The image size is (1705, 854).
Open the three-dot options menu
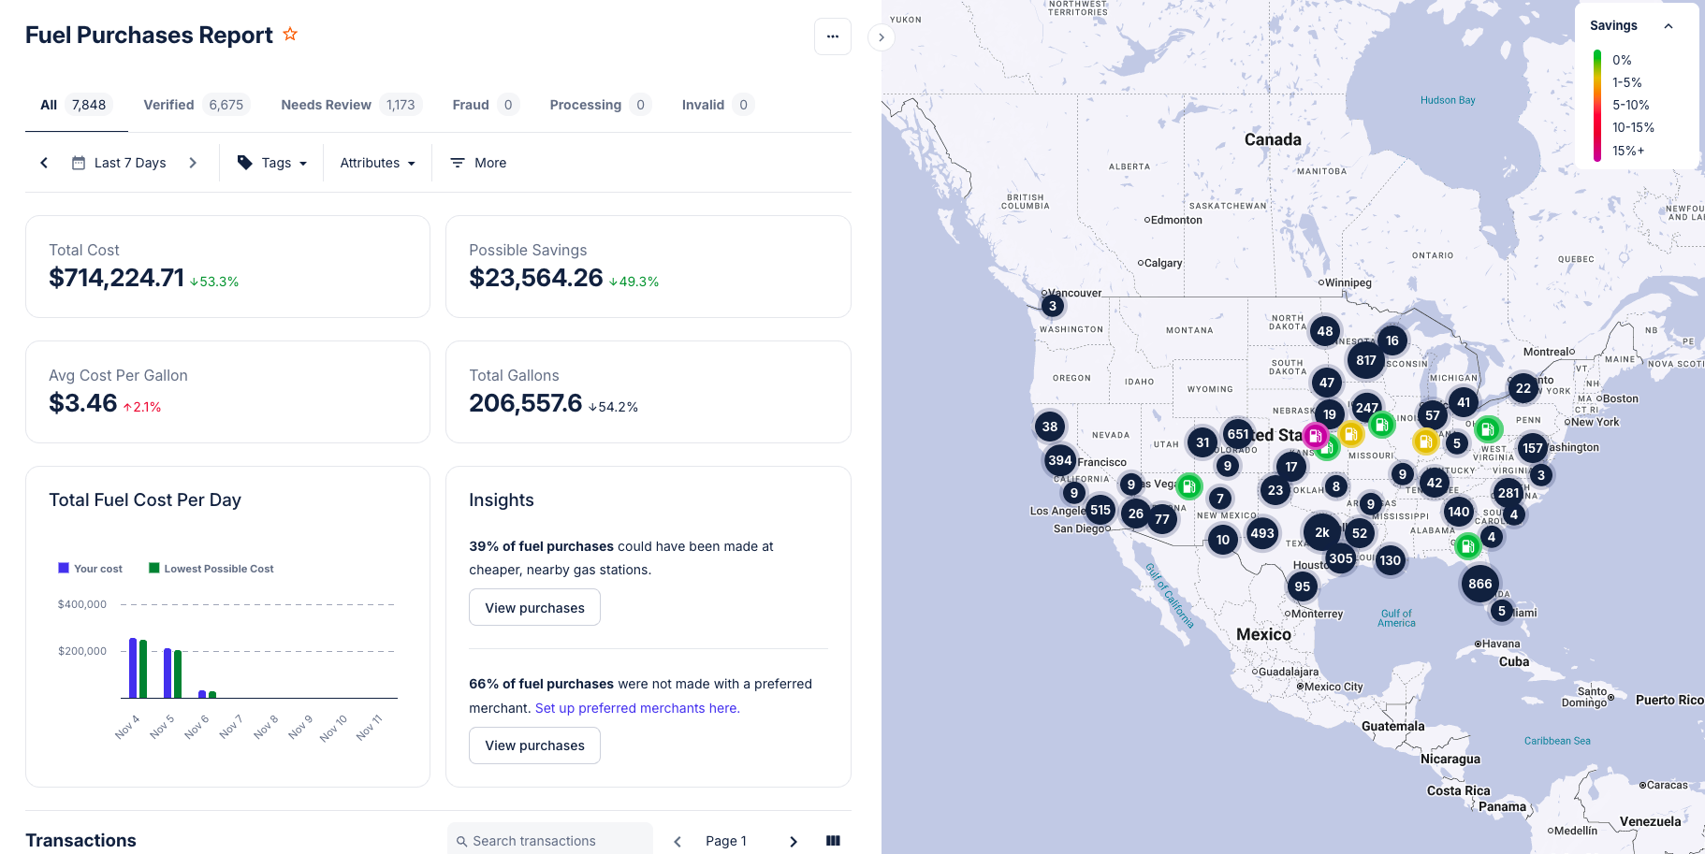click(x=832, y=36)
